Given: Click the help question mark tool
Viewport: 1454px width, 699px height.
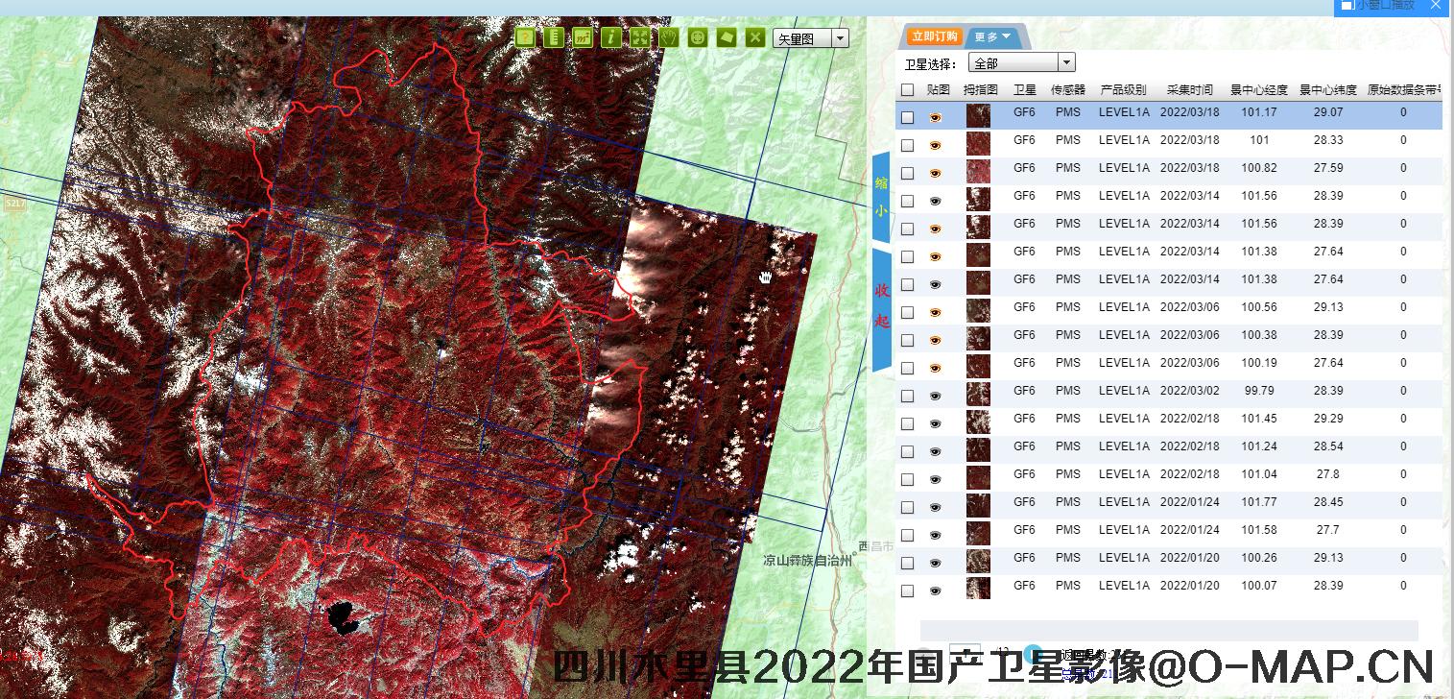Looking at the screenshot, I should pyautogui.click(x=525, y=37).
